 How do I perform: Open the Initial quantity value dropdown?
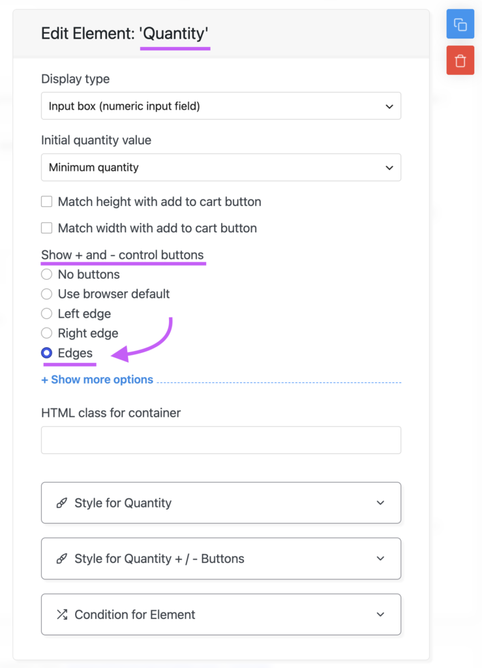(221, 168)
